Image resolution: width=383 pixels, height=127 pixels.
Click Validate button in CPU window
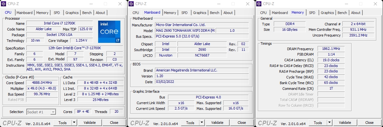90,123
